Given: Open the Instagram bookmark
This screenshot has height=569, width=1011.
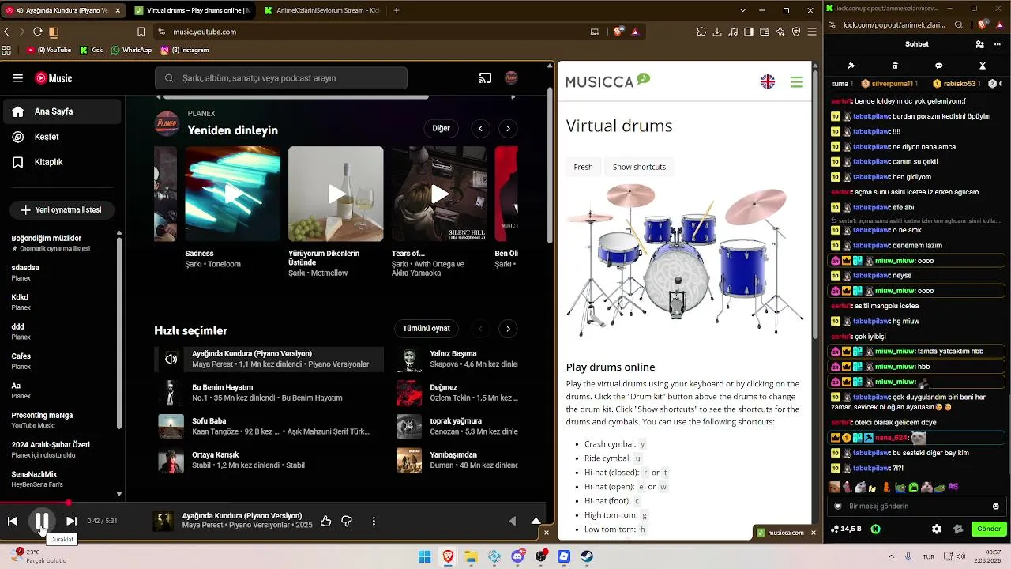Looking at the screenshot, I should (184, 50).
